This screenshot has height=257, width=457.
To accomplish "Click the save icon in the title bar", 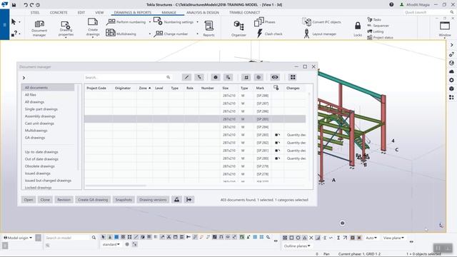I will [14, 5].
